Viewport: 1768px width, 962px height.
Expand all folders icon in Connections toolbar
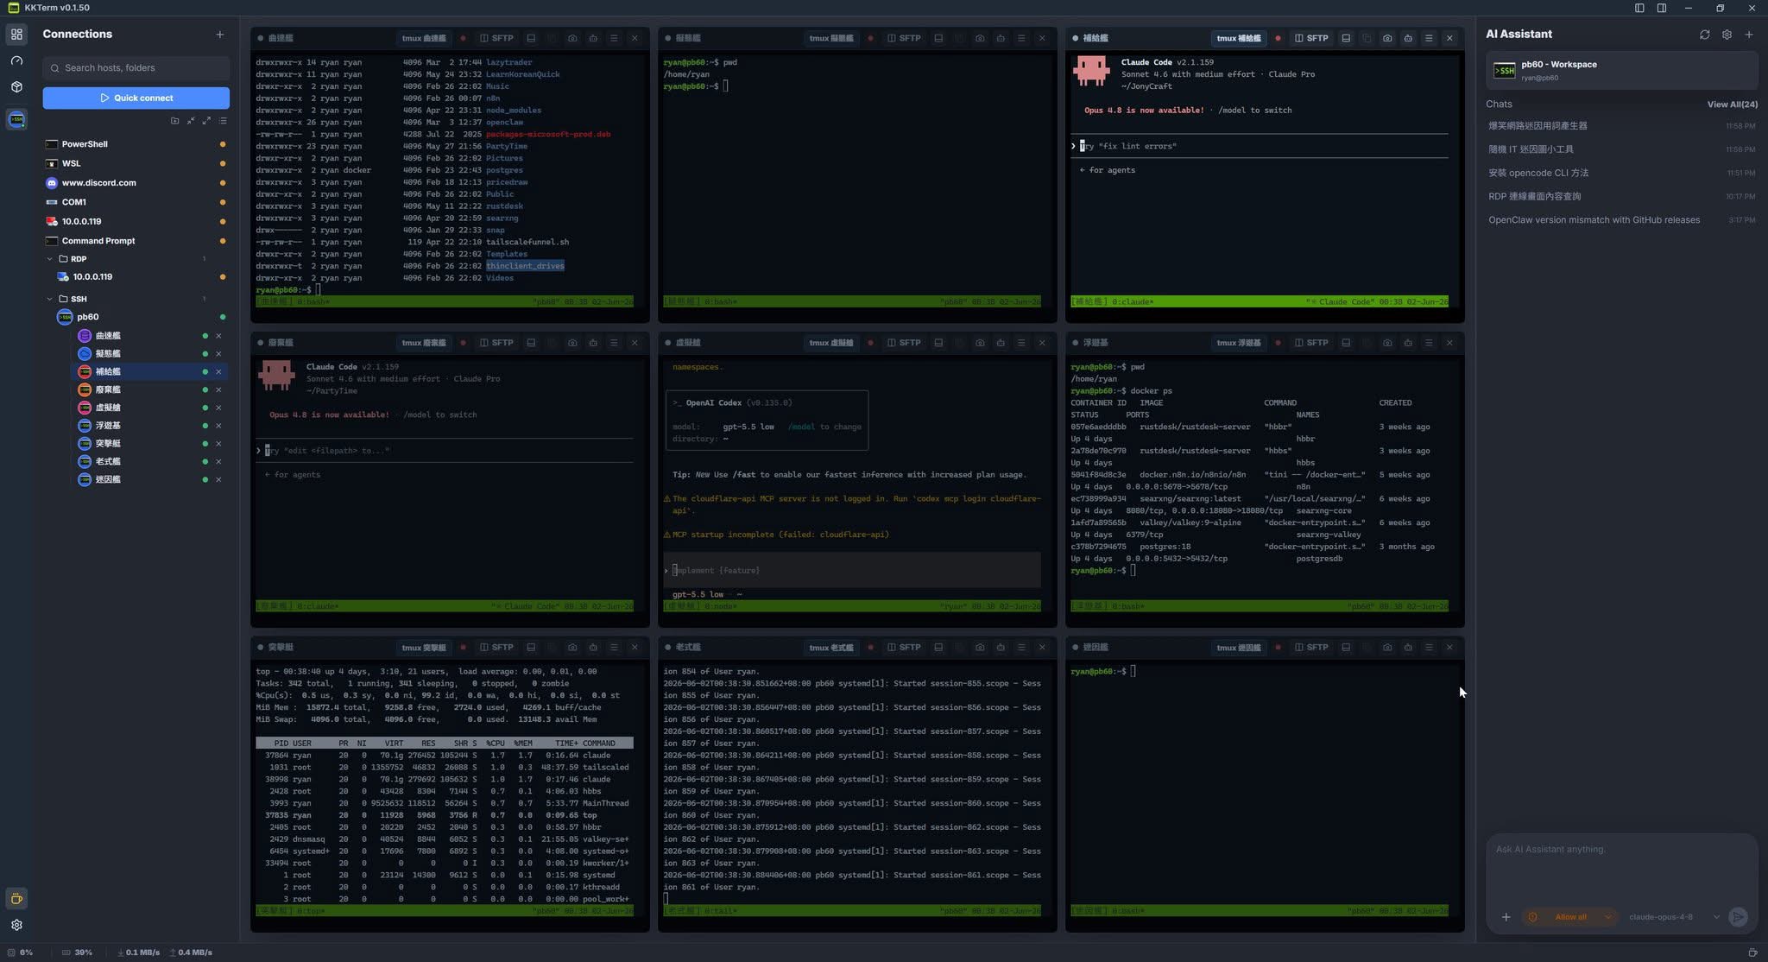(x=206, y=121)
